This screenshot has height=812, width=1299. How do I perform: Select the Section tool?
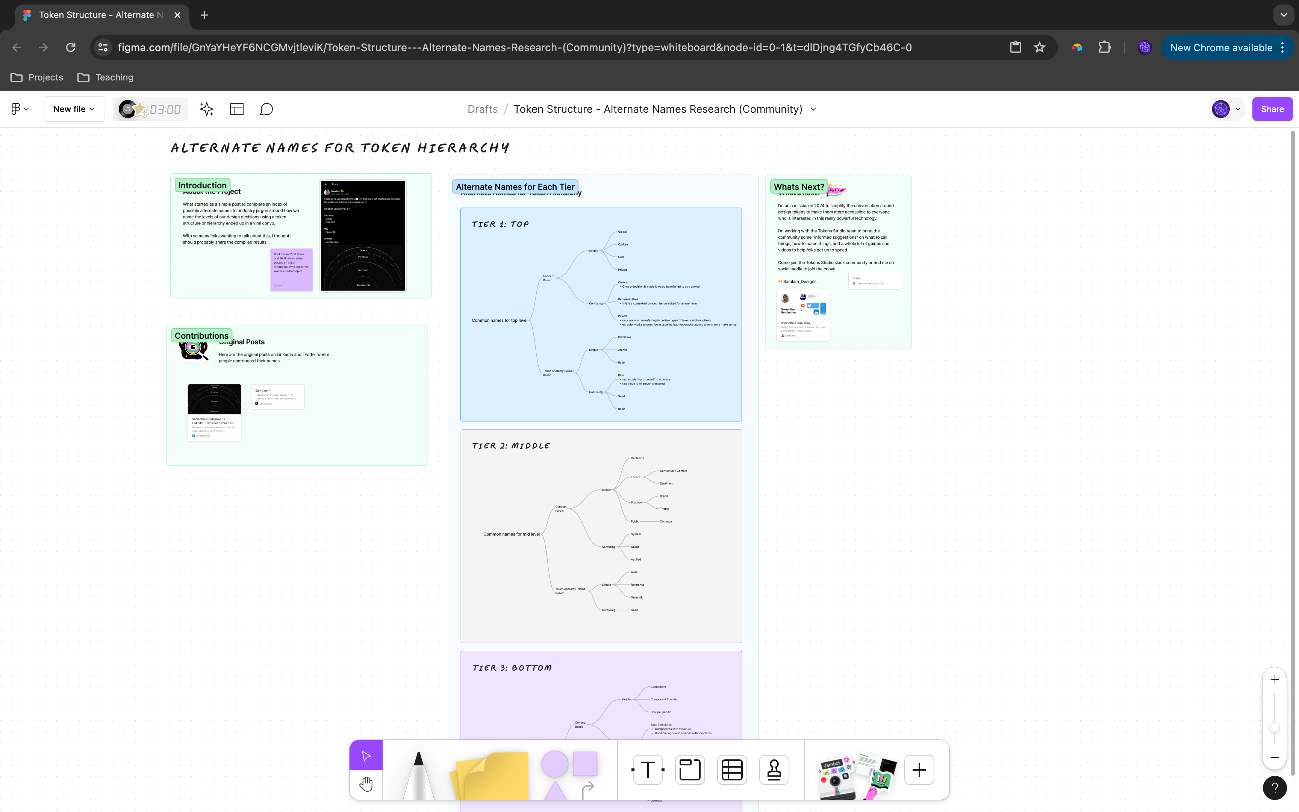pos(690,770)
